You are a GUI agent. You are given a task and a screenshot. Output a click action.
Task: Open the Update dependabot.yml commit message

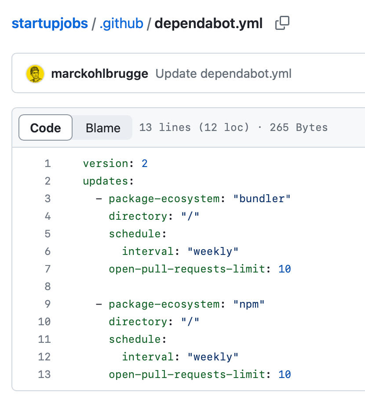pos(223,74)
